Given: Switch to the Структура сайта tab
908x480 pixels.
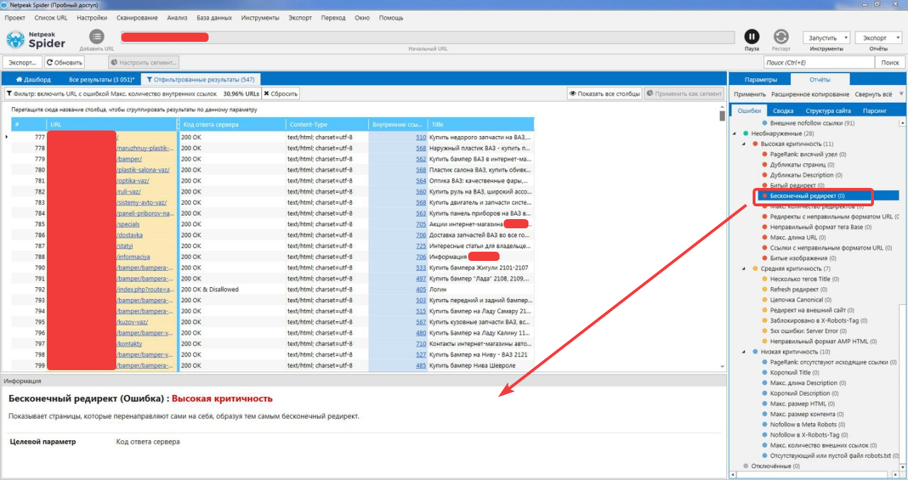Looking at the screenshot, I should click(828, 111).
